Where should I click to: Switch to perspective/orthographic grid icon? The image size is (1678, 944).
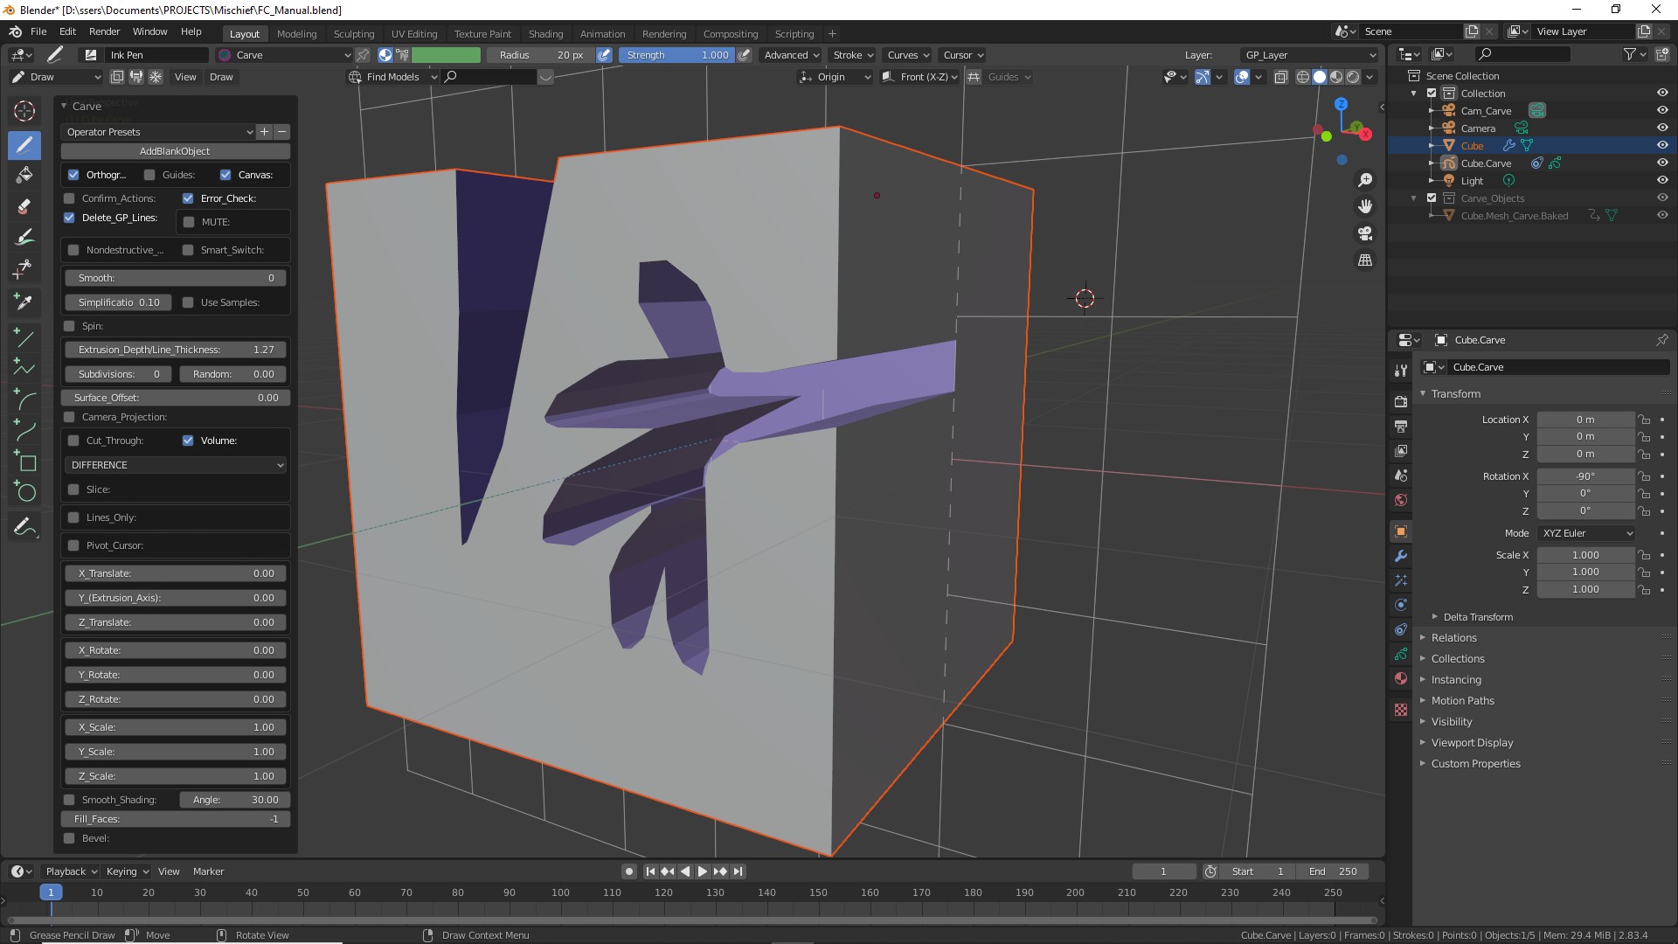(1364, 260)
